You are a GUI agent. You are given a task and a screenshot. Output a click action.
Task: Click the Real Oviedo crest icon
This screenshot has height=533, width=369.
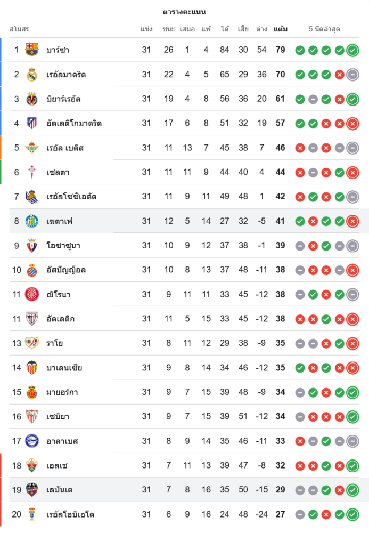(32, 514)
